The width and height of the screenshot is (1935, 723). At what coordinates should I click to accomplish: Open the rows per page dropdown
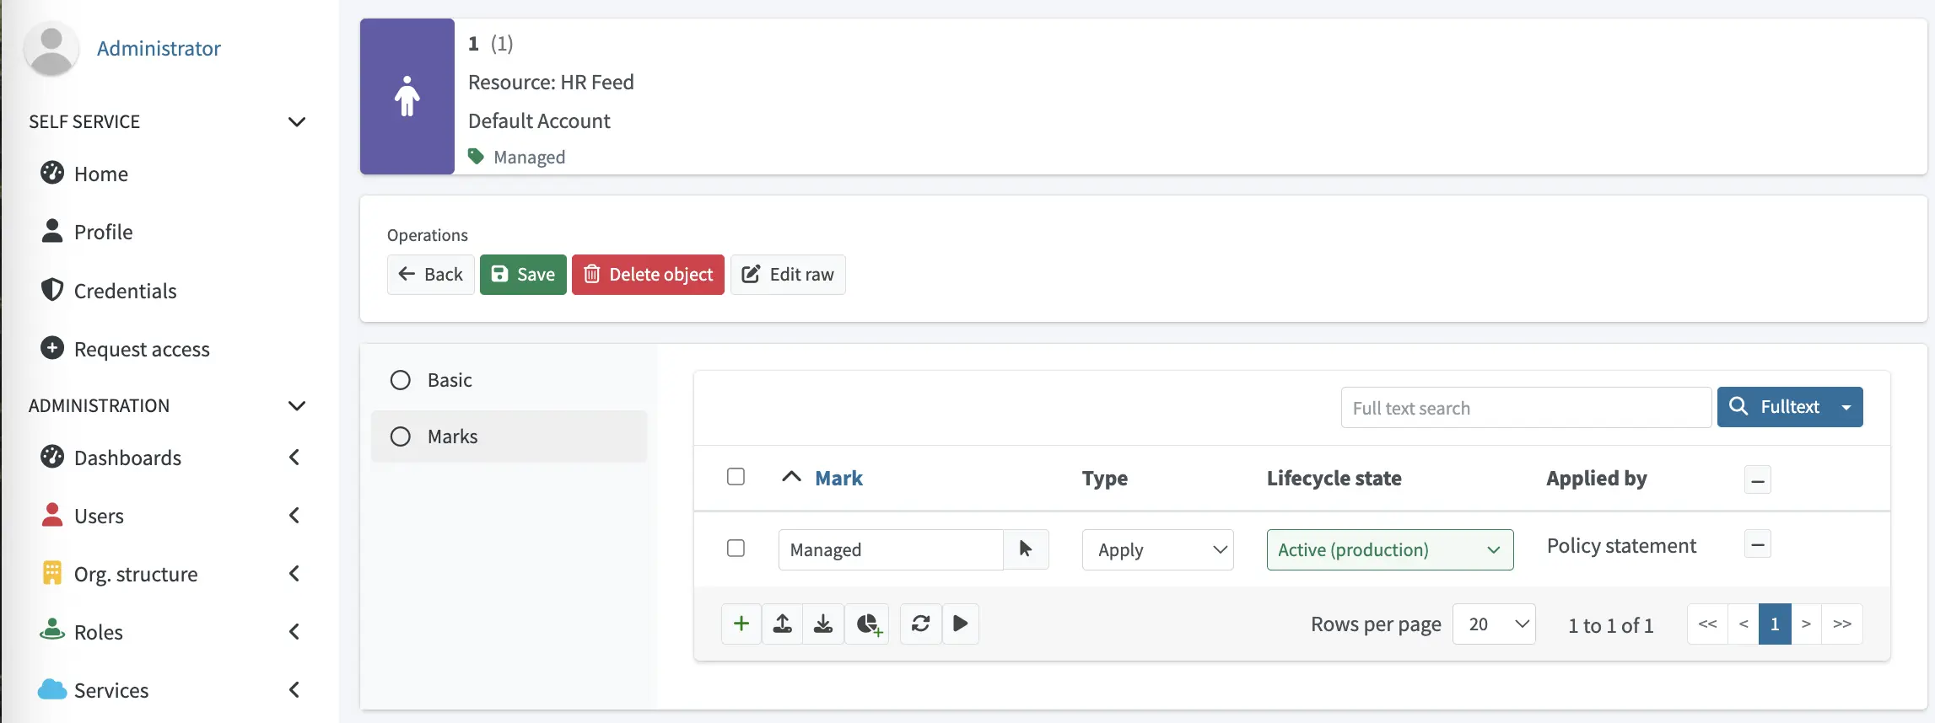(x=1494, y=624)
